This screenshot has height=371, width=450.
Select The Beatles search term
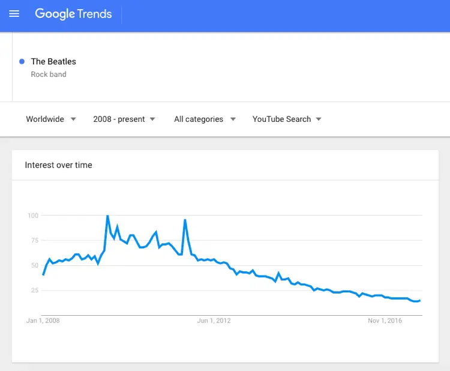click(53, 61)
